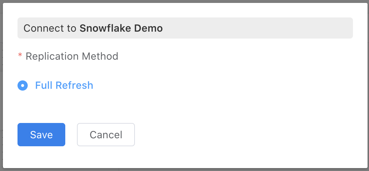
Task: Click the Full Refresh label text
Action: (64, 85)
